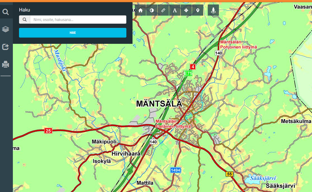Screen dimensions: 312x192
Task: Choose the pan/move arrows tool
Action: (x=186, y=10)
